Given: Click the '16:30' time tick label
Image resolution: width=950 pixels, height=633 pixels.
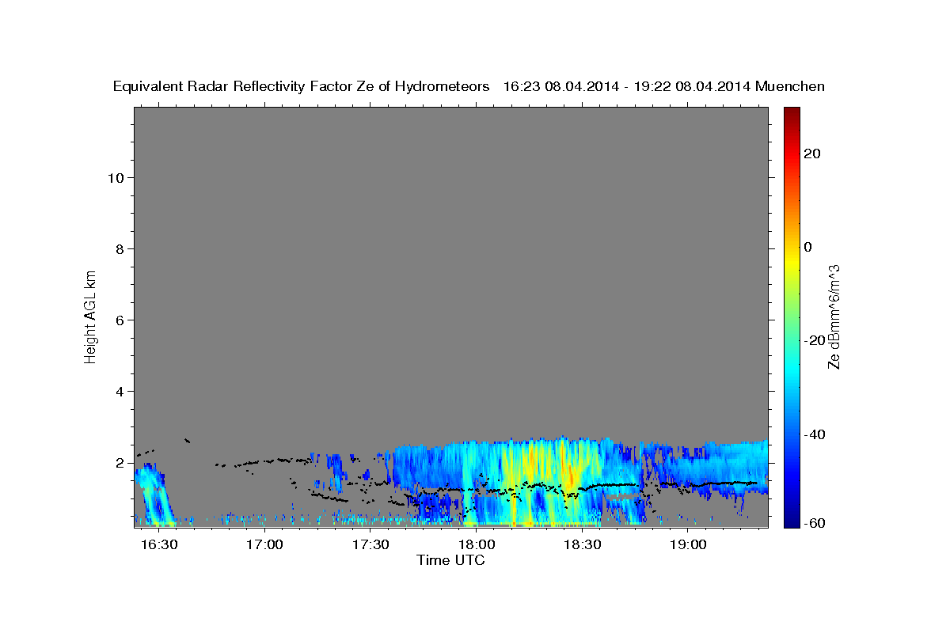Looking at the screenshot, I should point(158,545).
